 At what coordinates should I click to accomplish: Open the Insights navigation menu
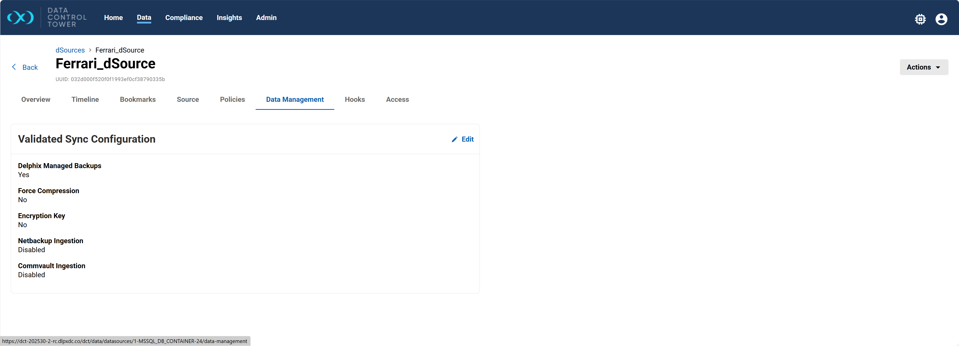click(x=229, y=18)
